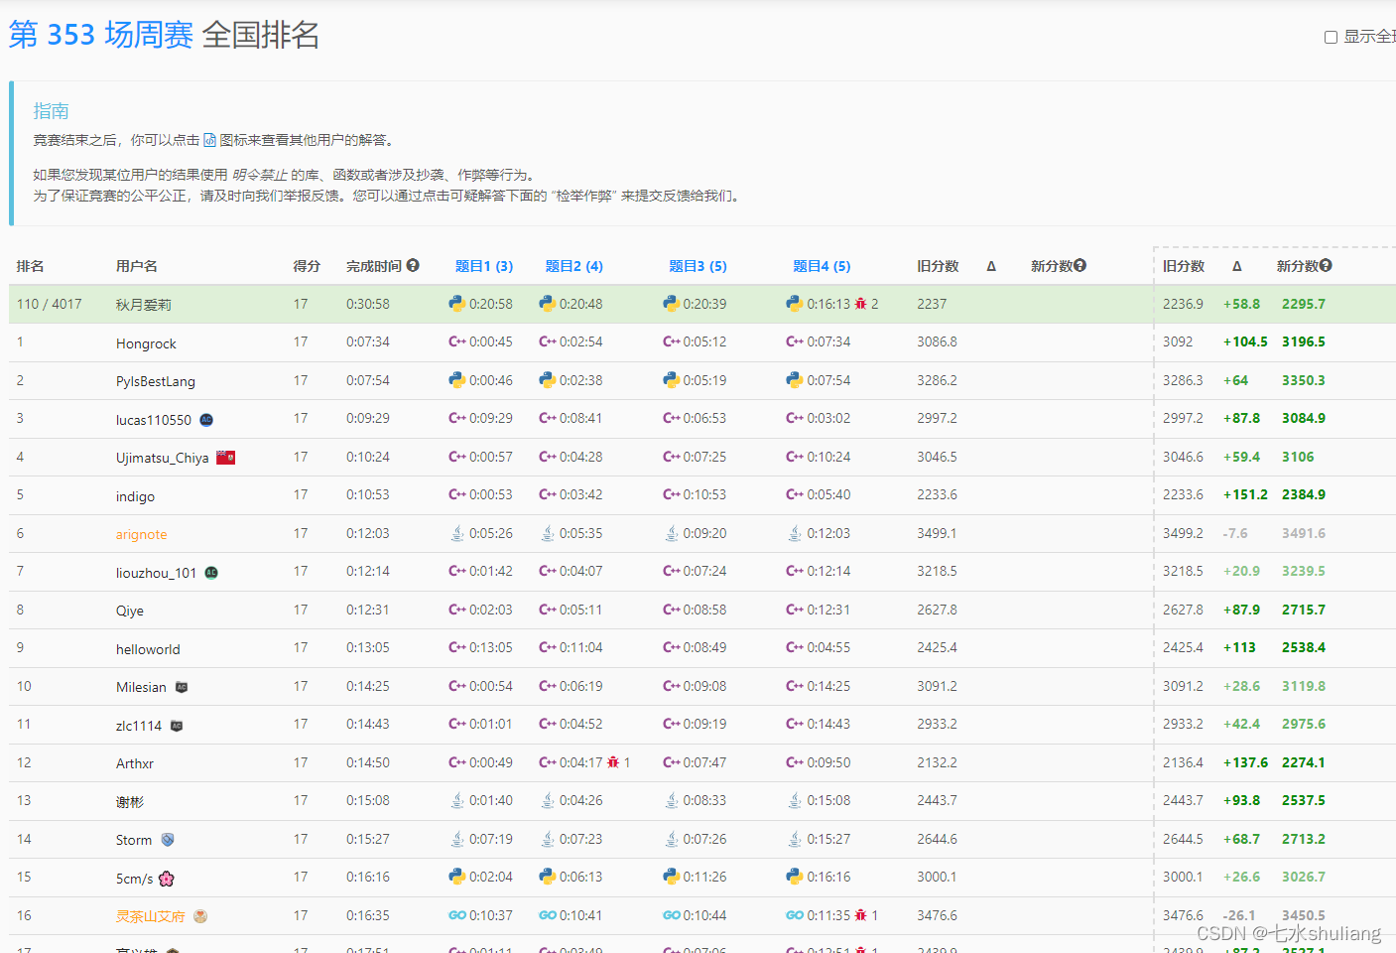Click old score 3499.1 in arignote's row
This screenshot has height=953, width=1396.
(938, 533)
